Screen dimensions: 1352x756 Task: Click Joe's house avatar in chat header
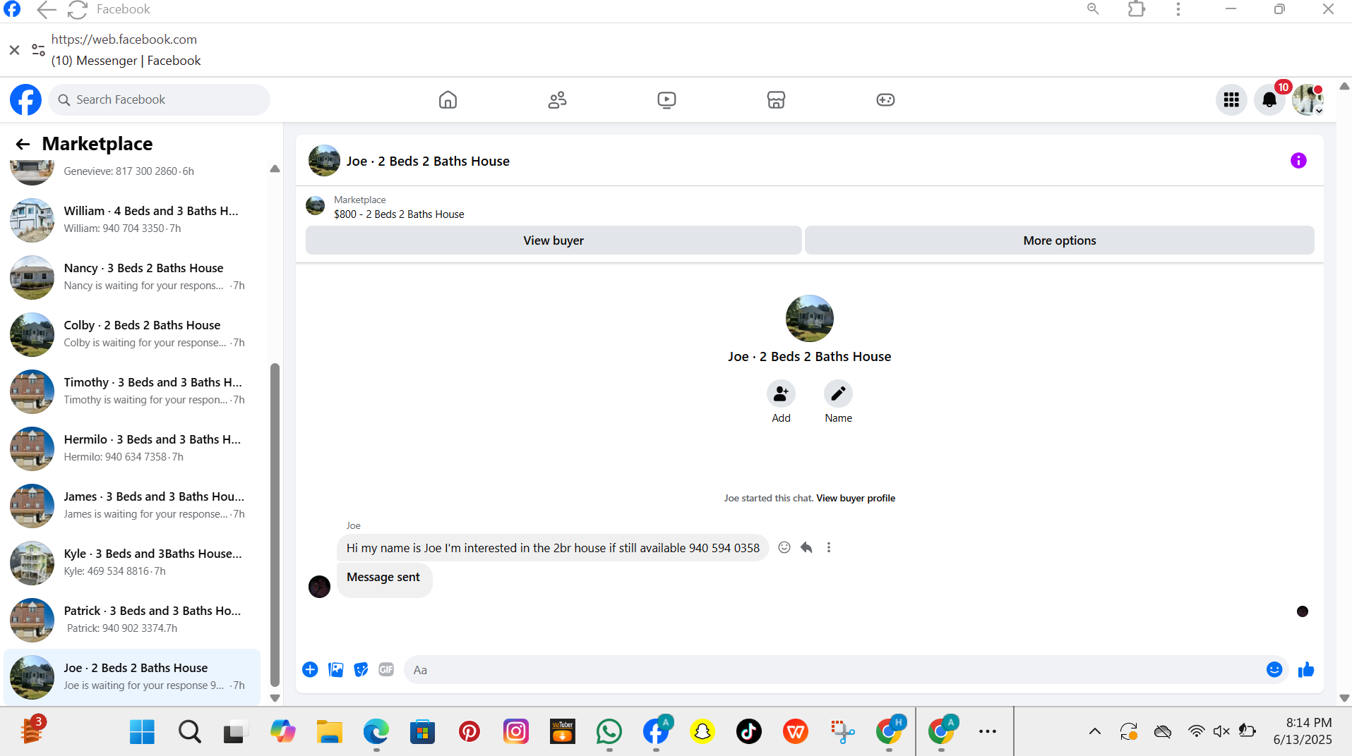(324, 161)
